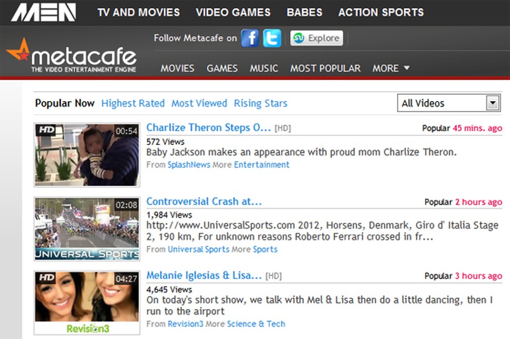Visit the Universal Sports channel link

pyautogui.click(x=199, y=249)
